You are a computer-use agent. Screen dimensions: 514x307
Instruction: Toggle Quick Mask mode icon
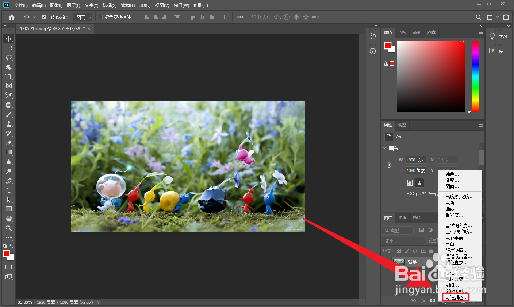[9, 267]
